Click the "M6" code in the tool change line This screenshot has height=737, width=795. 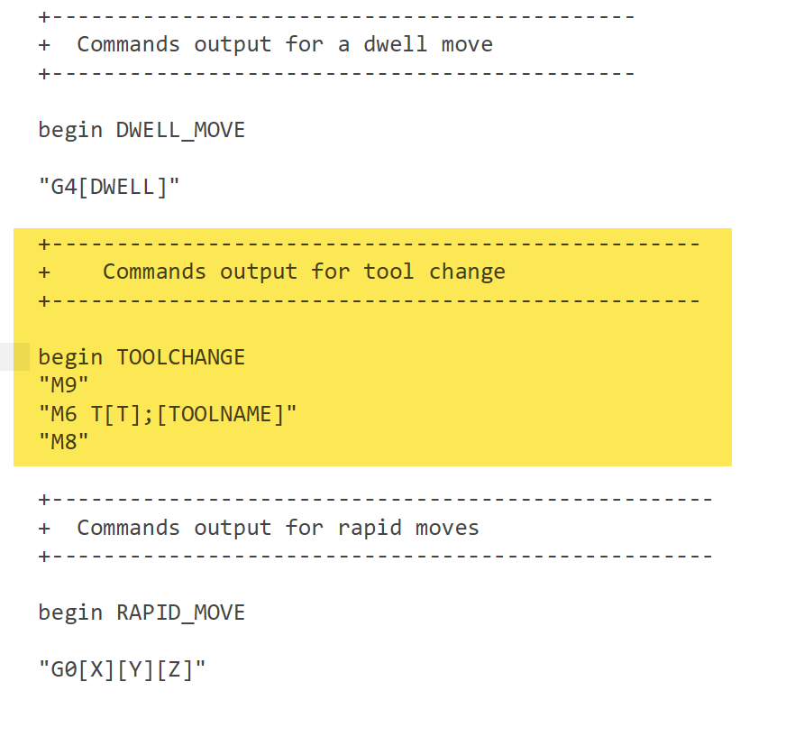(x=63, y=414)
